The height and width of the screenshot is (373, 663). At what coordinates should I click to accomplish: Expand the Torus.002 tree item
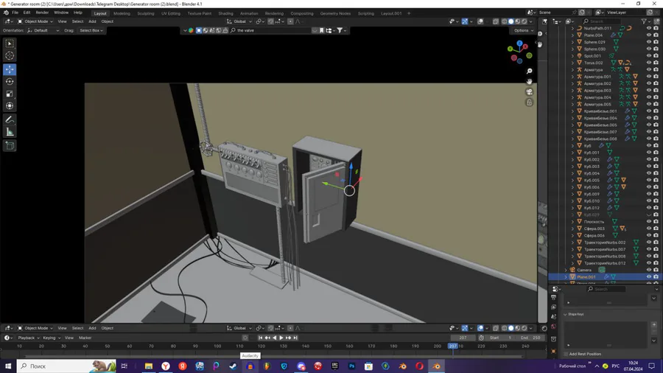[x=573, y=63]
